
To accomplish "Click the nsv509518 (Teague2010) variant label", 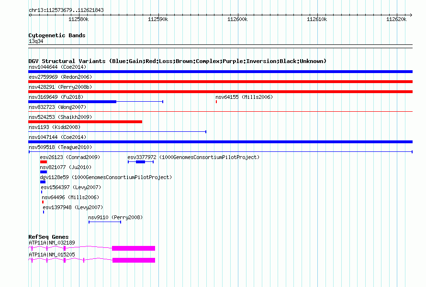I will pos(60,147).
